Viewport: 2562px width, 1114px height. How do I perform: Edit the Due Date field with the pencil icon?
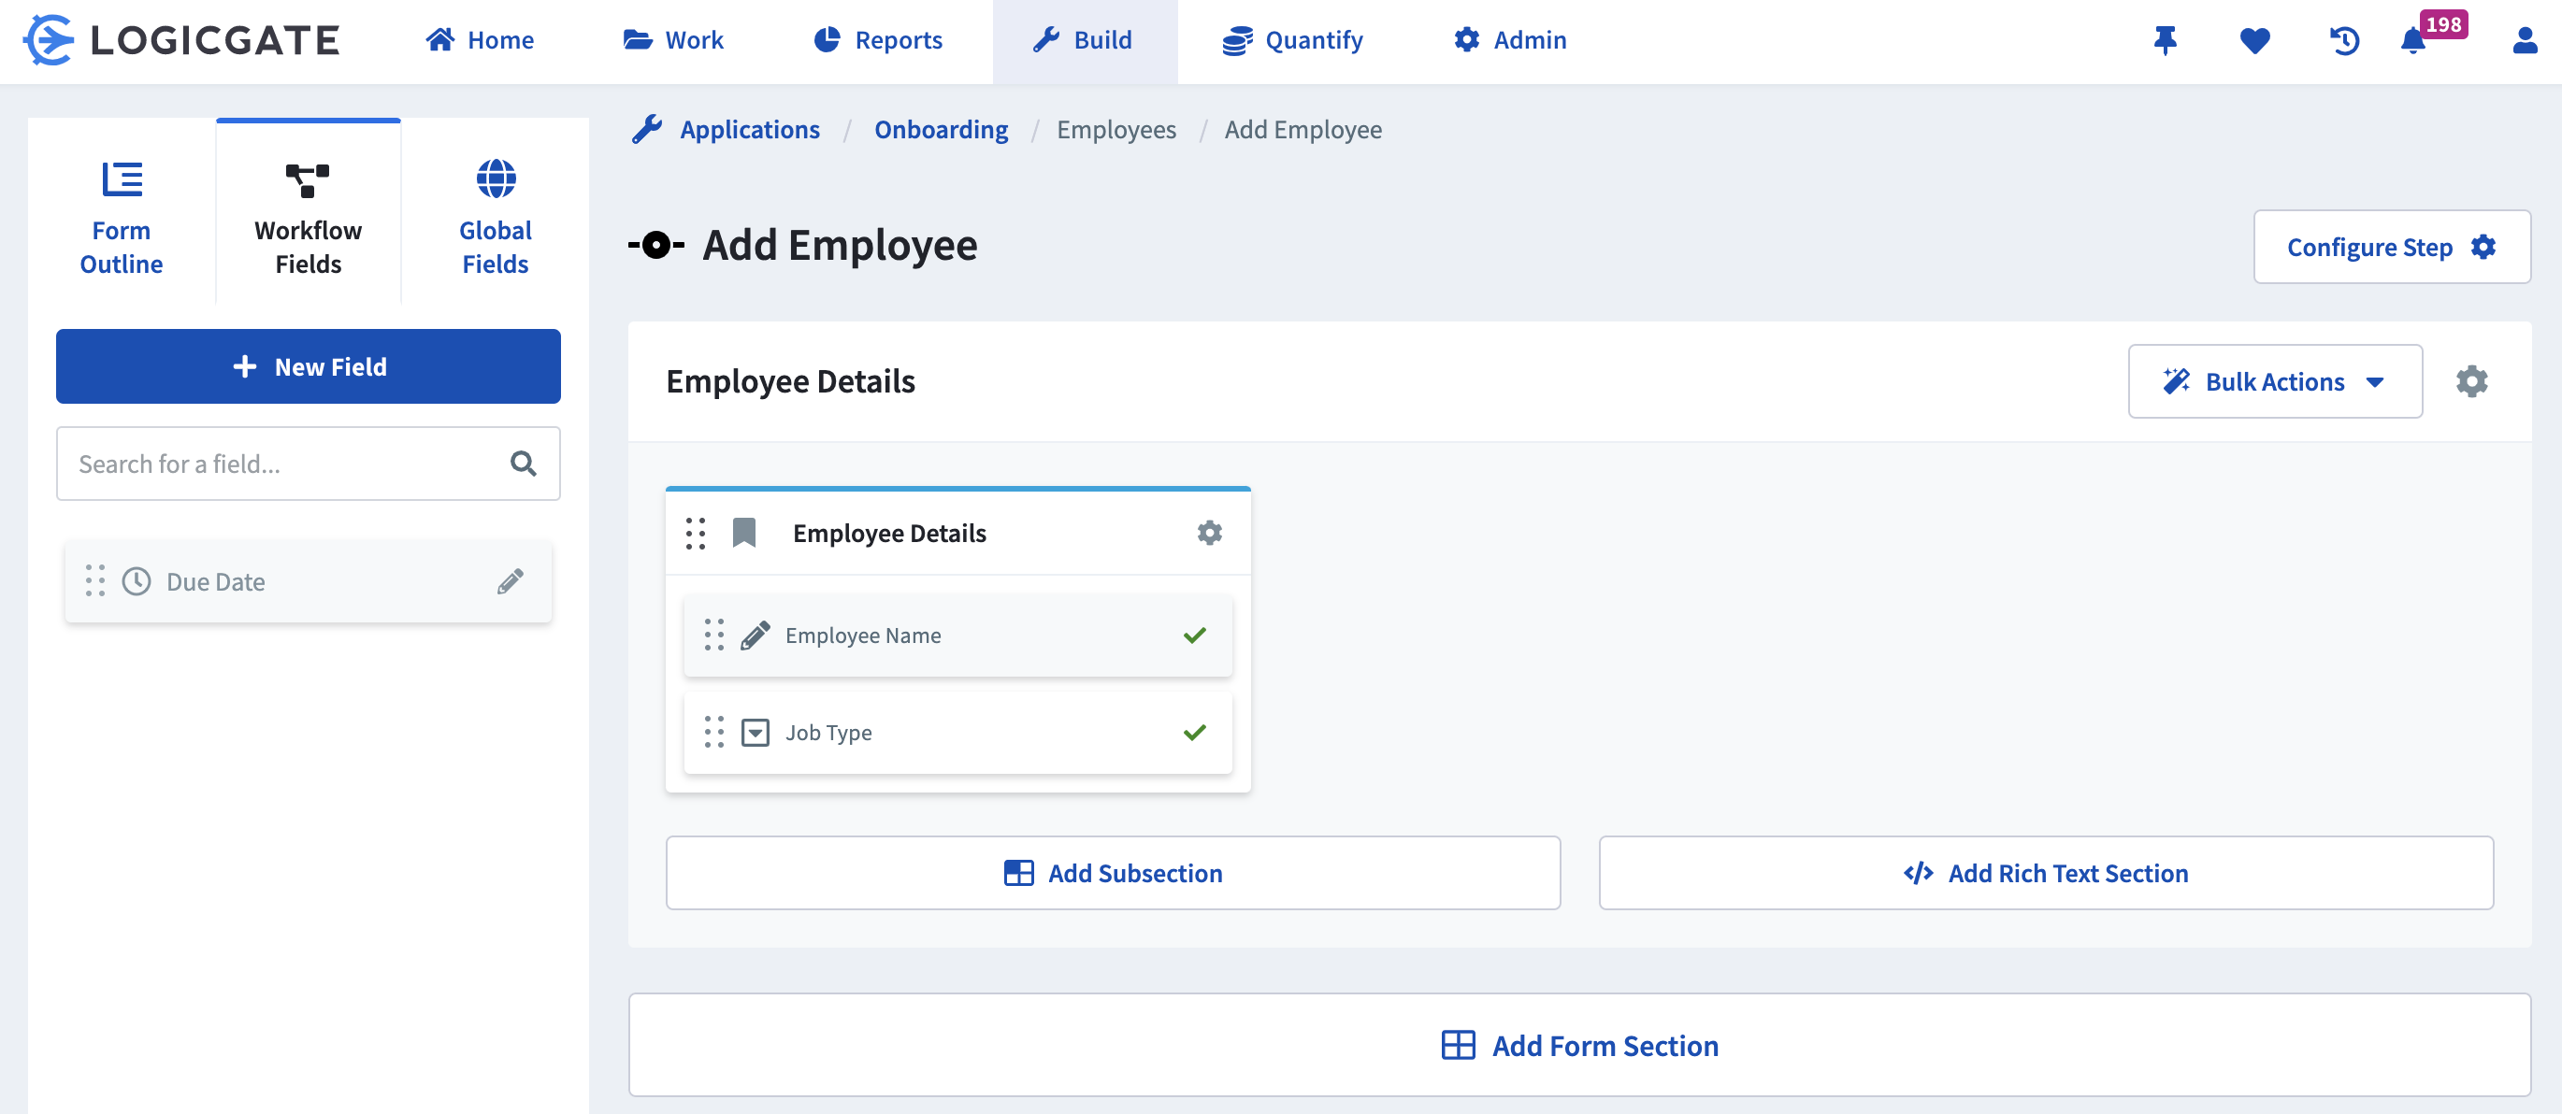coord(511,581)
